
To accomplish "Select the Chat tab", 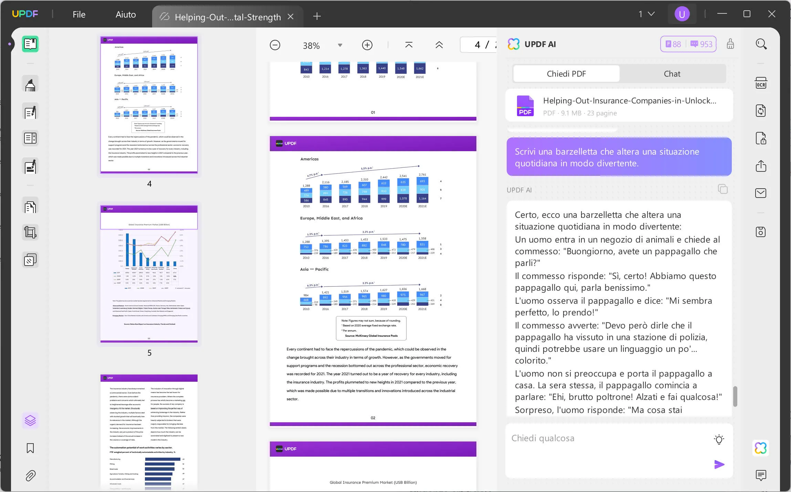I will (672, 73).
